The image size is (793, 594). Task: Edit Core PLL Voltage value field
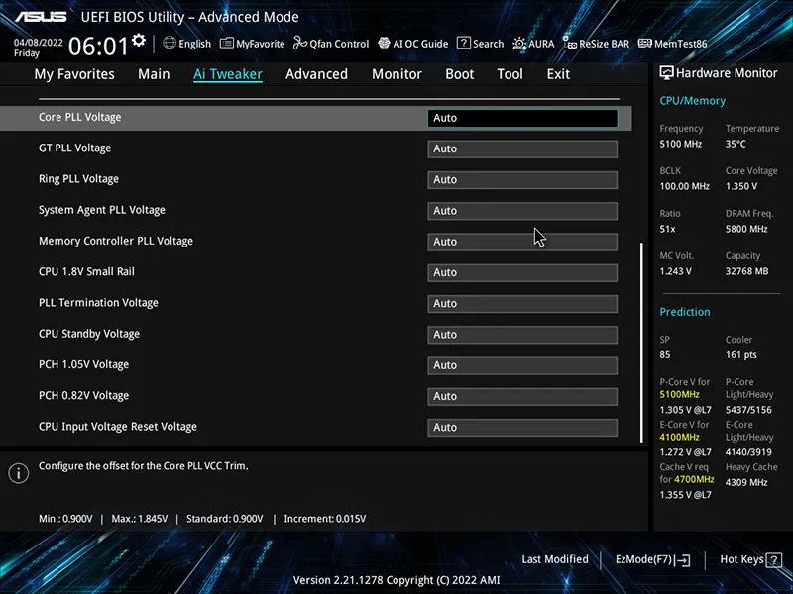(522, 118)
